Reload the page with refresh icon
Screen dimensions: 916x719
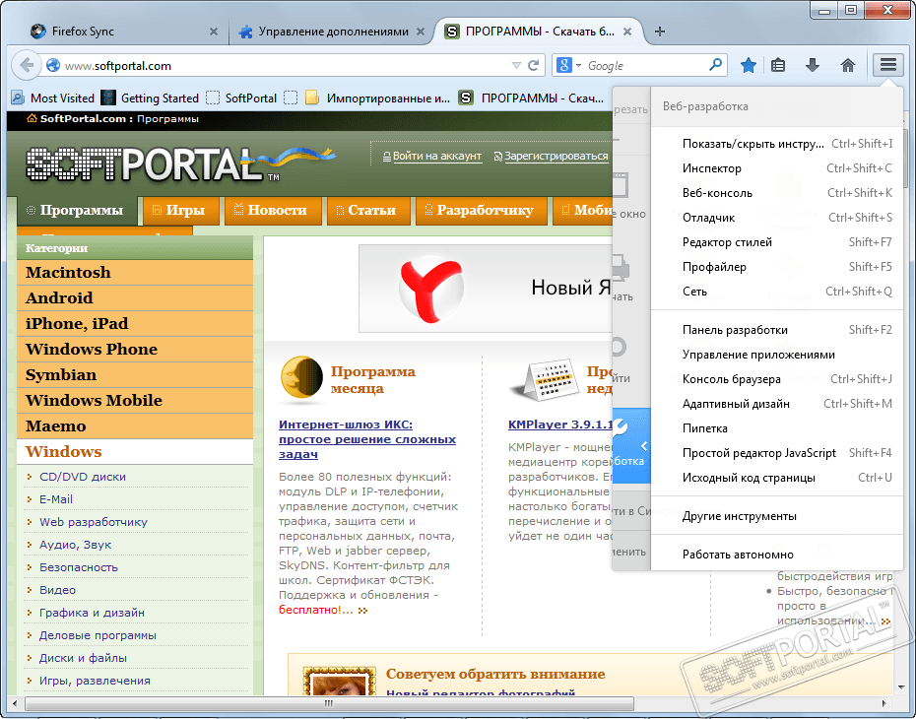(x=534, y=65)
